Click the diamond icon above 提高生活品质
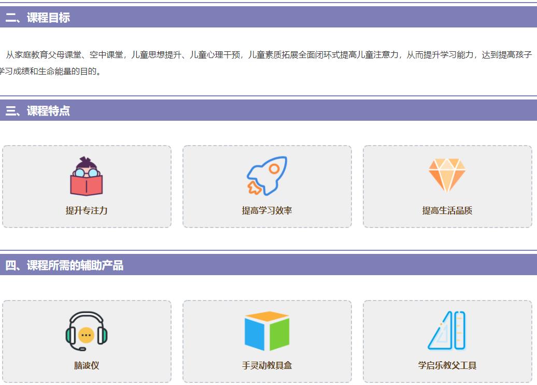Viewport: 537px width, 385px height. tap(448, 174)
